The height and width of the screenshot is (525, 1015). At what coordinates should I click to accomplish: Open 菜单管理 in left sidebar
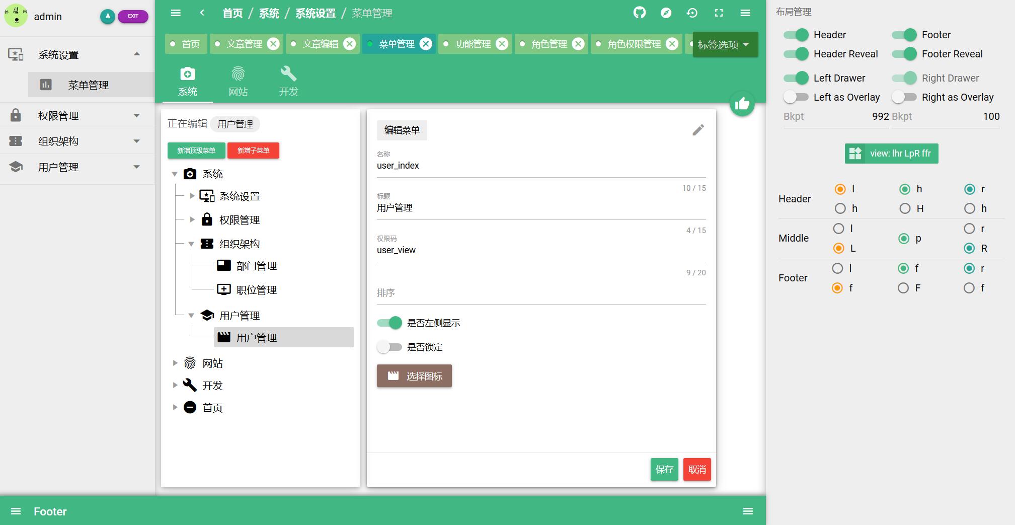point(91,85)
